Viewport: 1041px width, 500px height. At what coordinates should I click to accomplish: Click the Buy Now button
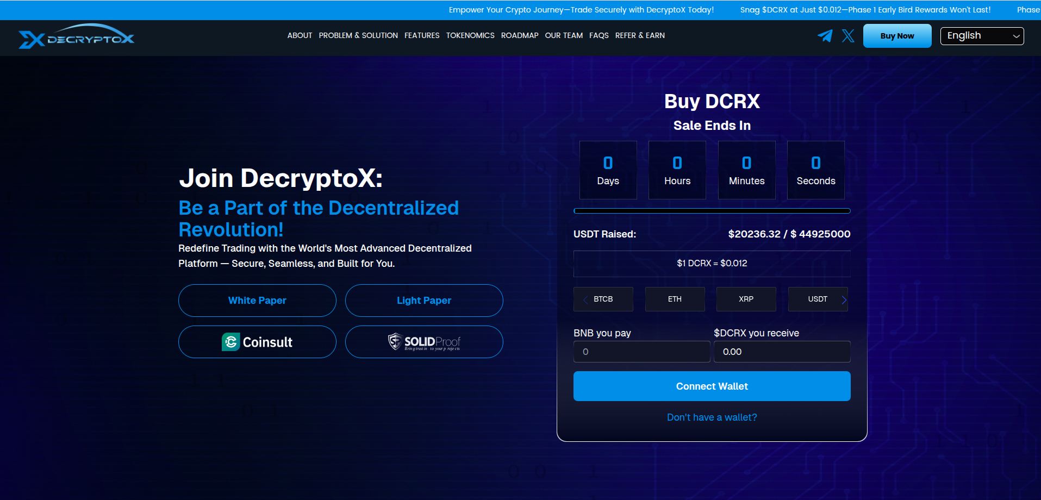[x=897, y=36]
